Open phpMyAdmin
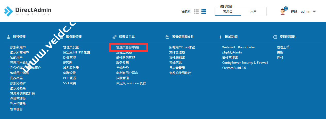The width and height of the screenshot is (326, 119). (x=232, y=52)
